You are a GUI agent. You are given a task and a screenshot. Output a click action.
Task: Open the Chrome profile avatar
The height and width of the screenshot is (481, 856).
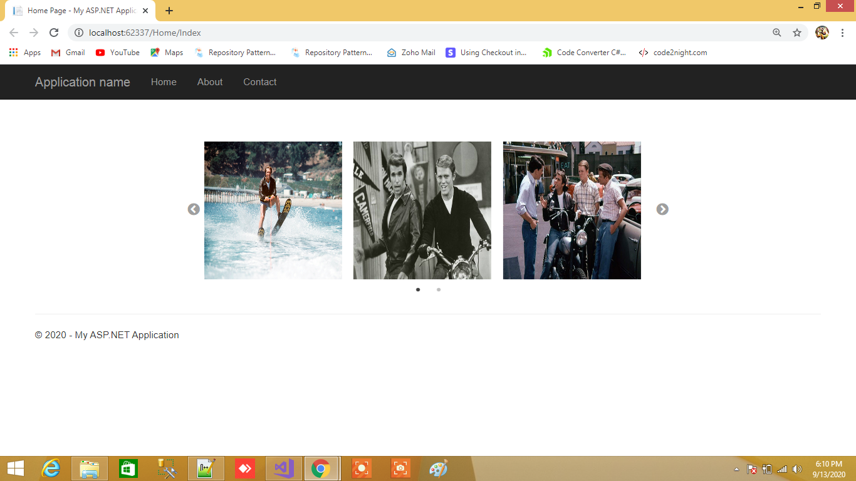(x=822, y=33)
